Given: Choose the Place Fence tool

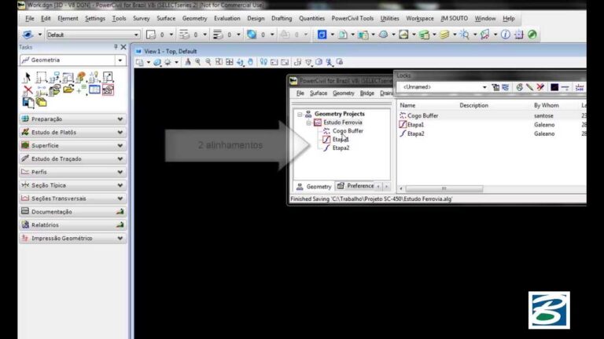Looking at the screenshot, I should [x=41, y=77].
